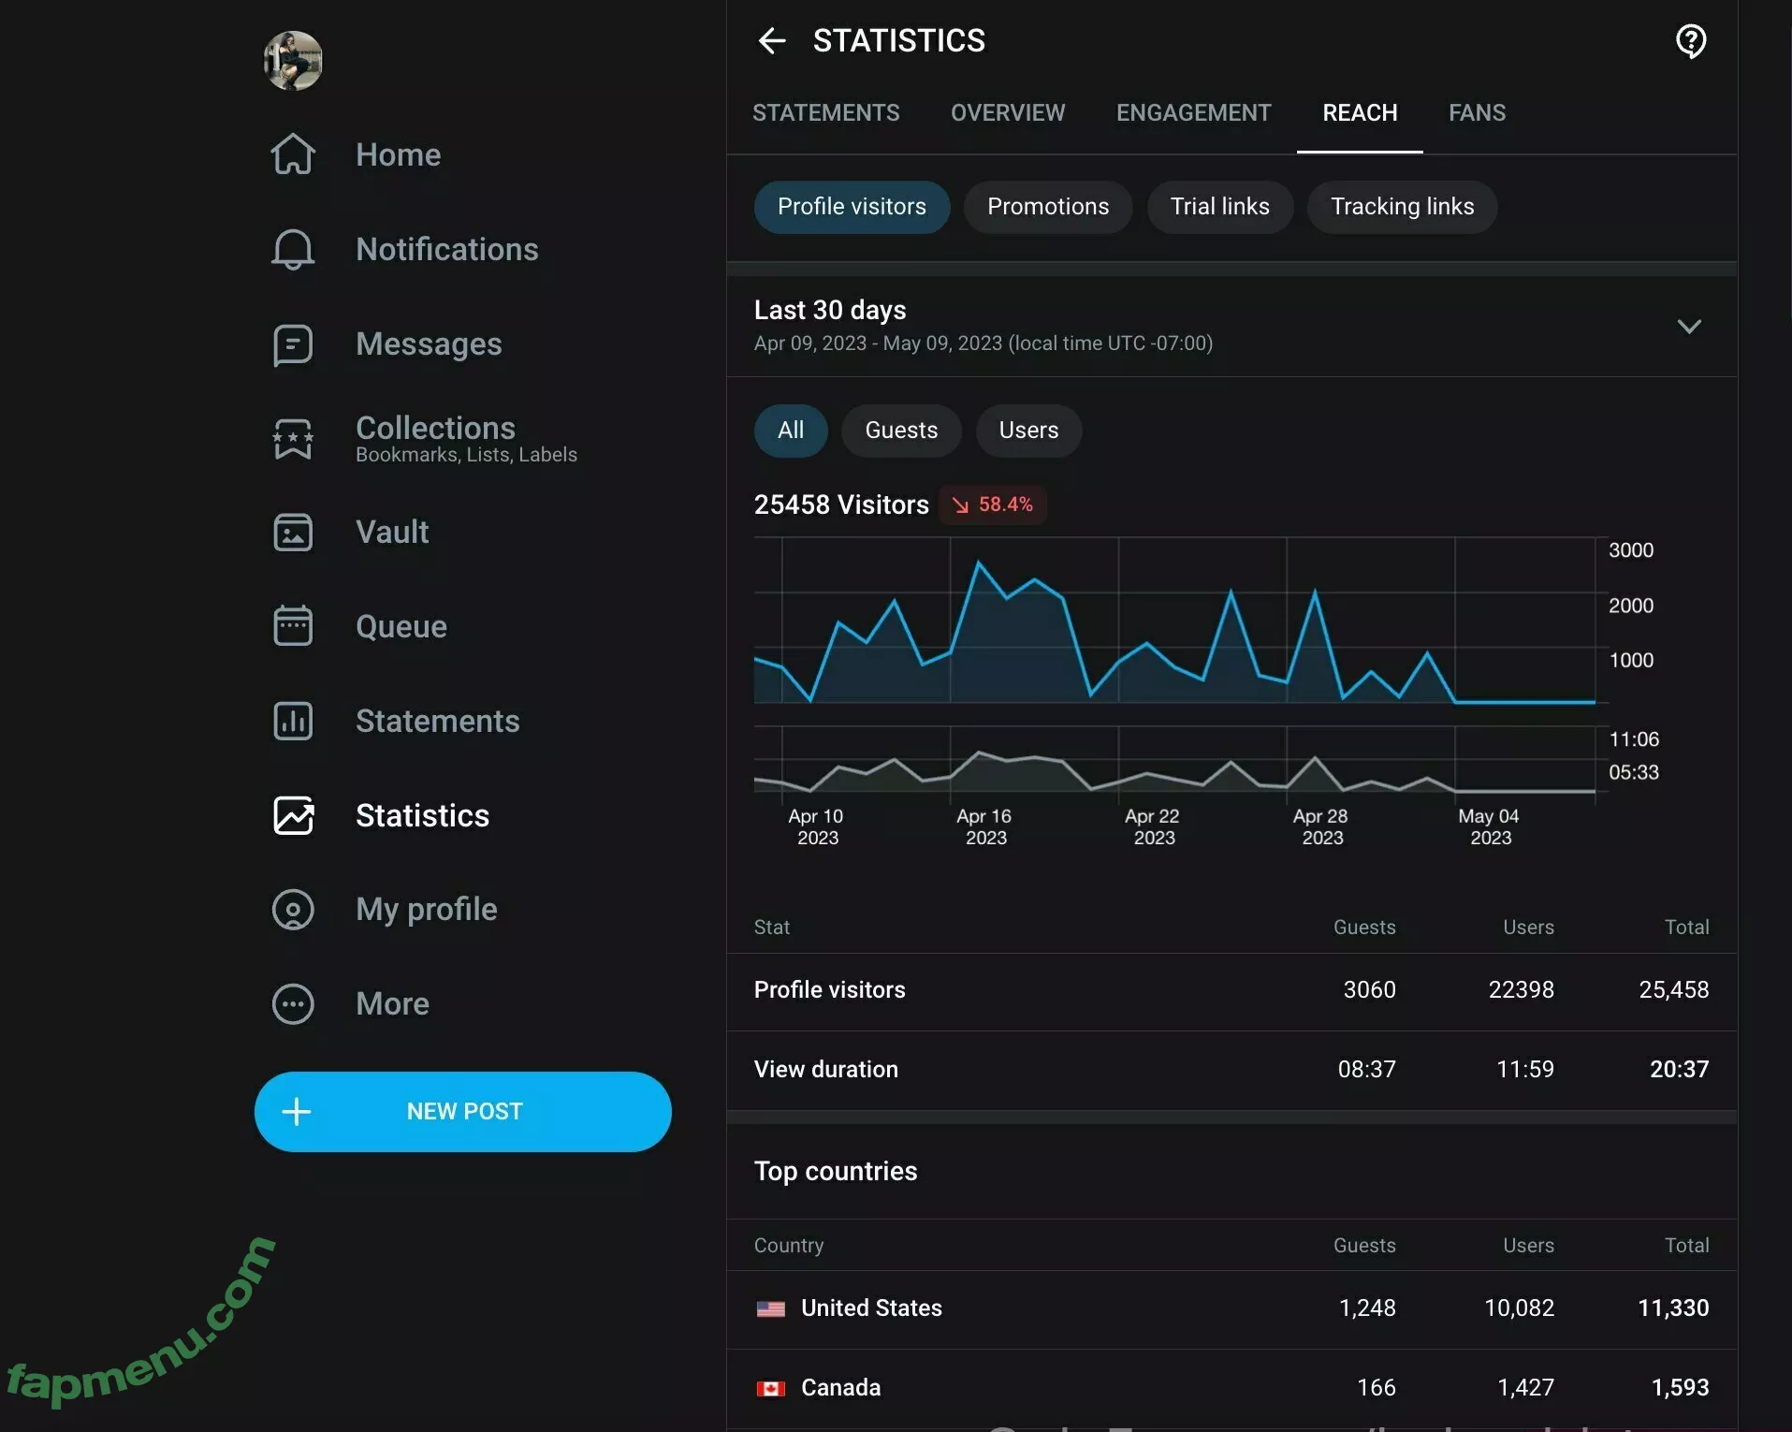Click the 58.4% decrease badge
Screen dimensions: 1792x1432
[993, 505]
